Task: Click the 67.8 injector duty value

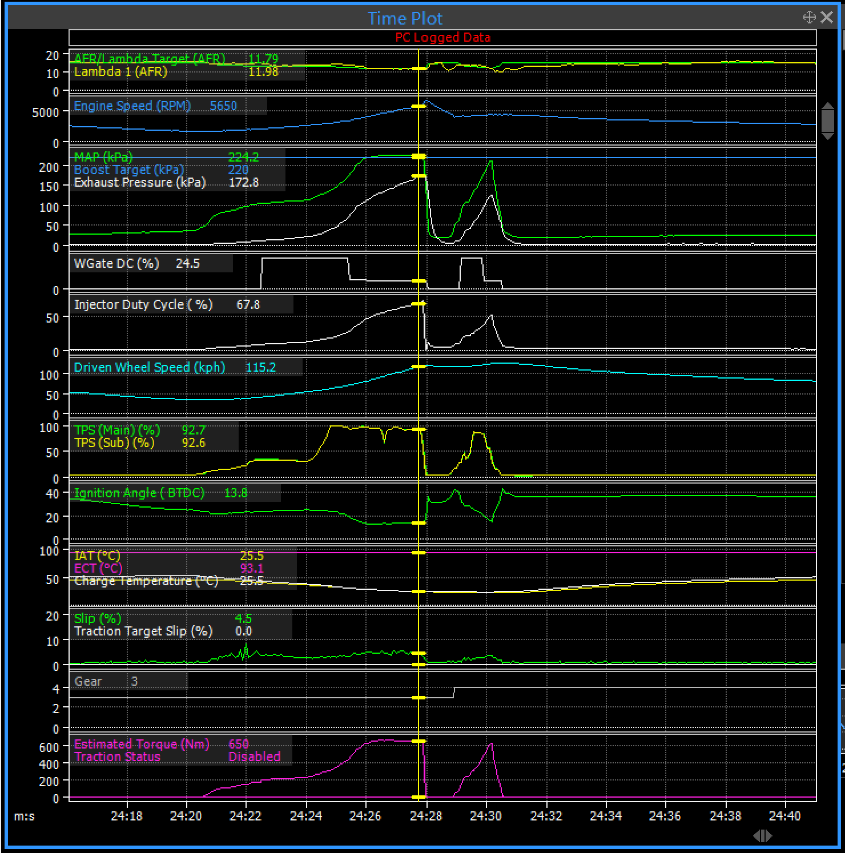Action: point(248,305)
